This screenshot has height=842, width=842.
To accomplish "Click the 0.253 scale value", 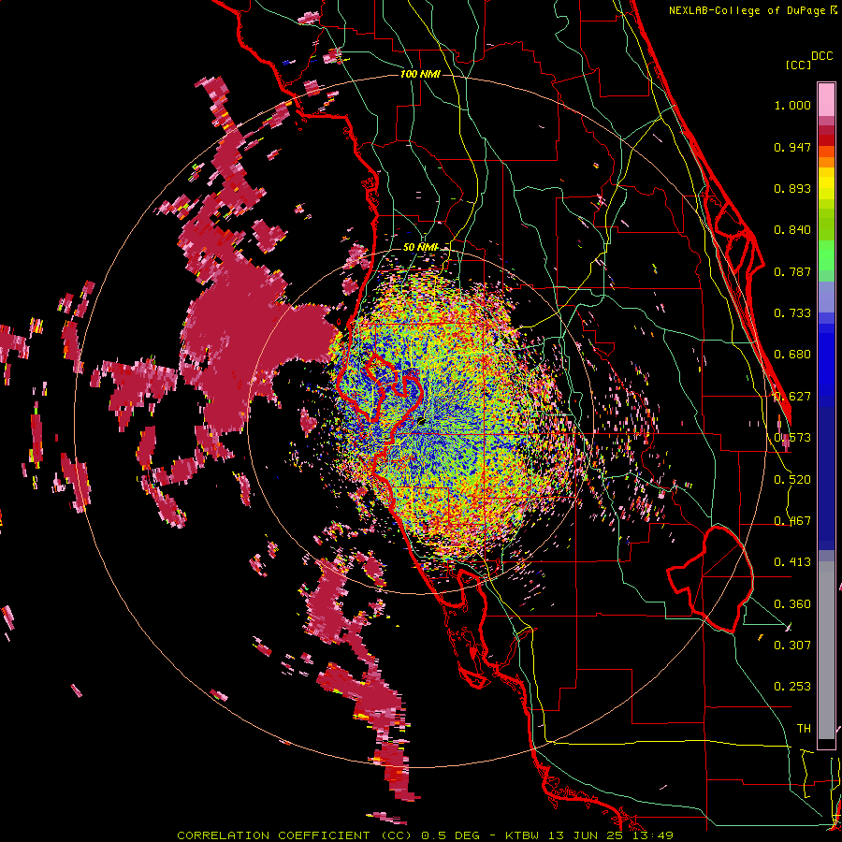I will (x=792, y=687).
